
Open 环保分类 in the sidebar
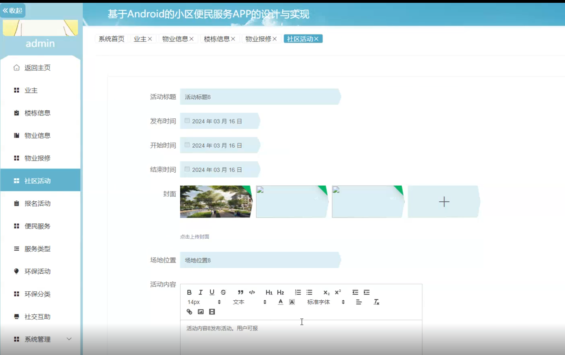40,294
